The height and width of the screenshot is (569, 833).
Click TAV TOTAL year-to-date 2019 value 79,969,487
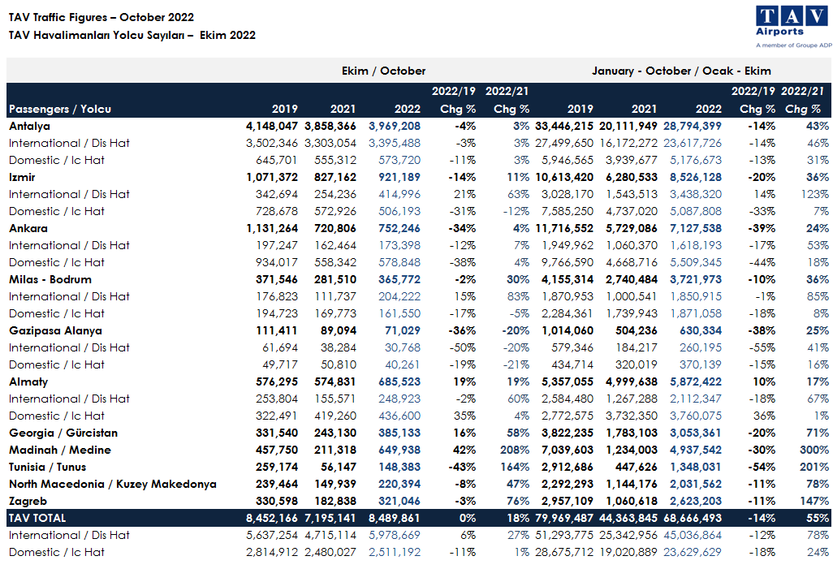tap(564, 518)
